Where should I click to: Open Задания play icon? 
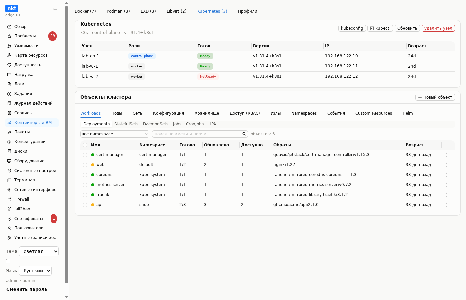9,94
